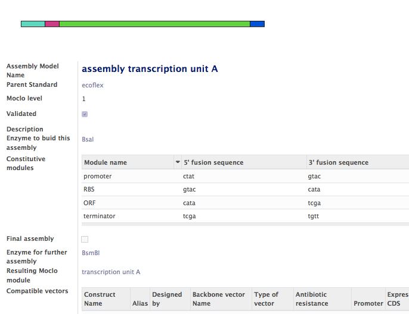Screen dimensions: 409x314
Task: Sort by 5' fusion sequence column header
Action: pyautogui.click(x=213, y=162)
